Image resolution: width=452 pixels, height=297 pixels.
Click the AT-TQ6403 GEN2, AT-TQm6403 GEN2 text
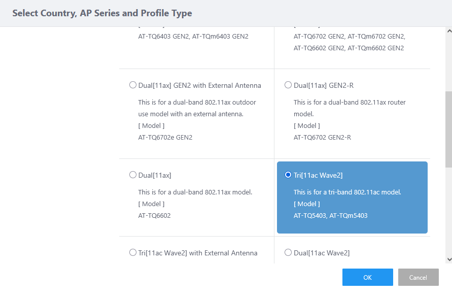pyautogui.click(x=193, y=37)
